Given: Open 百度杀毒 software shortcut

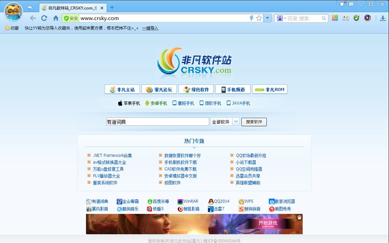Looking at the screenshot, I should [158, 201].
